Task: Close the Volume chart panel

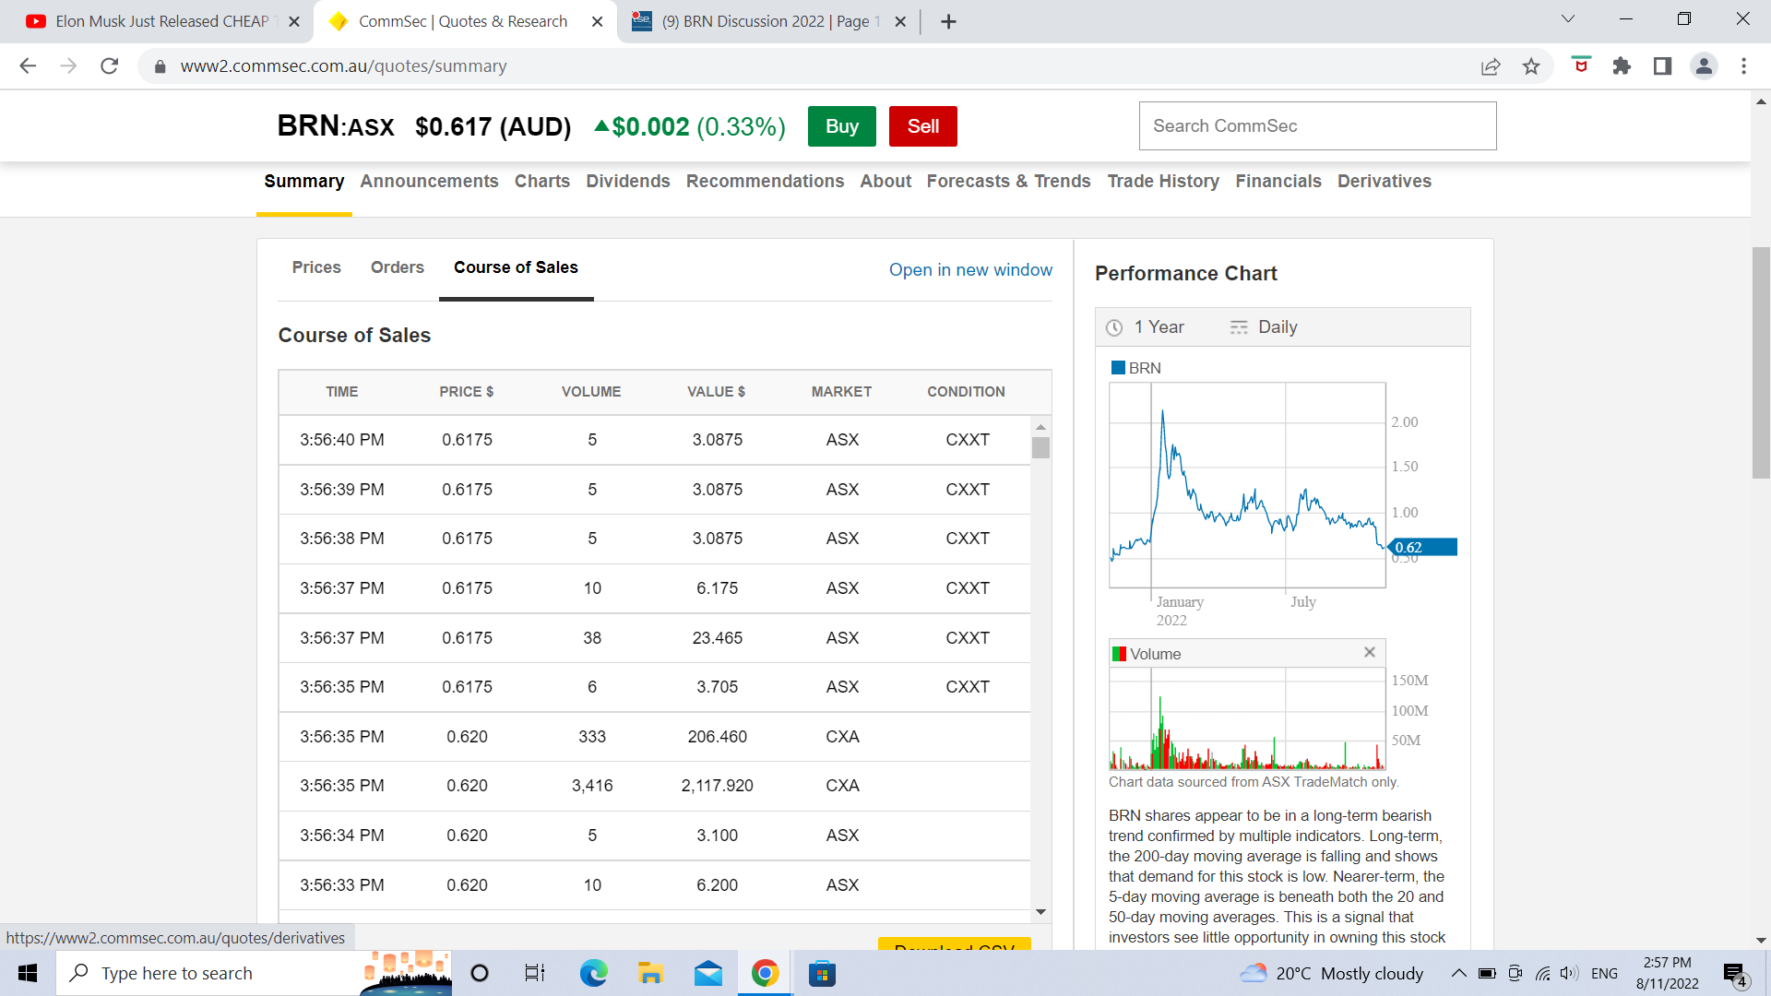Action: click(x=1370, y=652)
